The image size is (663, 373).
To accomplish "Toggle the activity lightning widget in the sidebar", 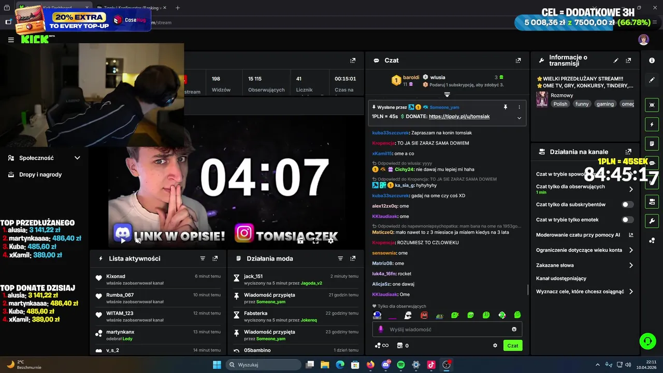I will (x=652, y=124).
